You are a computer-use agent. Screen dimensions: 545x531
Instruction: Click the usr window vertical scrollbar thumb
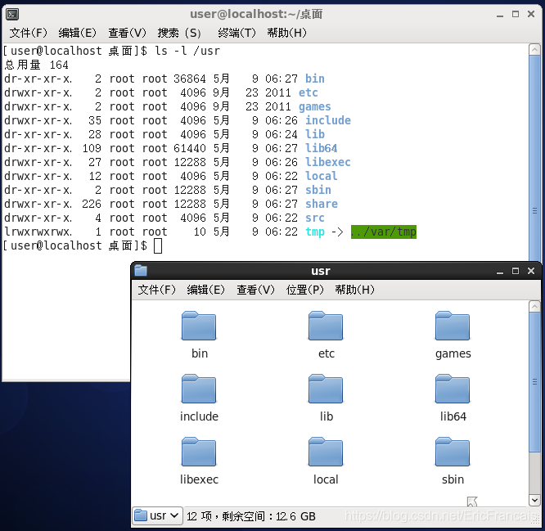click(x=534, y=382)
